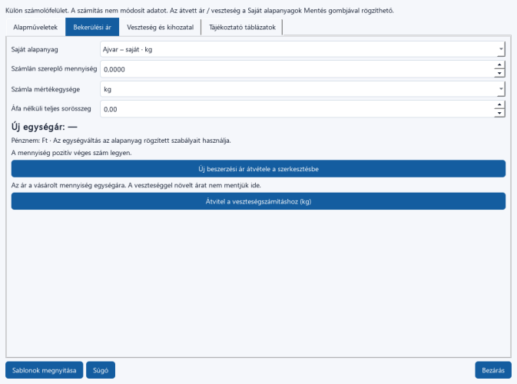Viewport: 517px width, 384px height.
Task: Decrease Áfa nélküli teljes sorösszeg with down arrow
Action: 499,113
